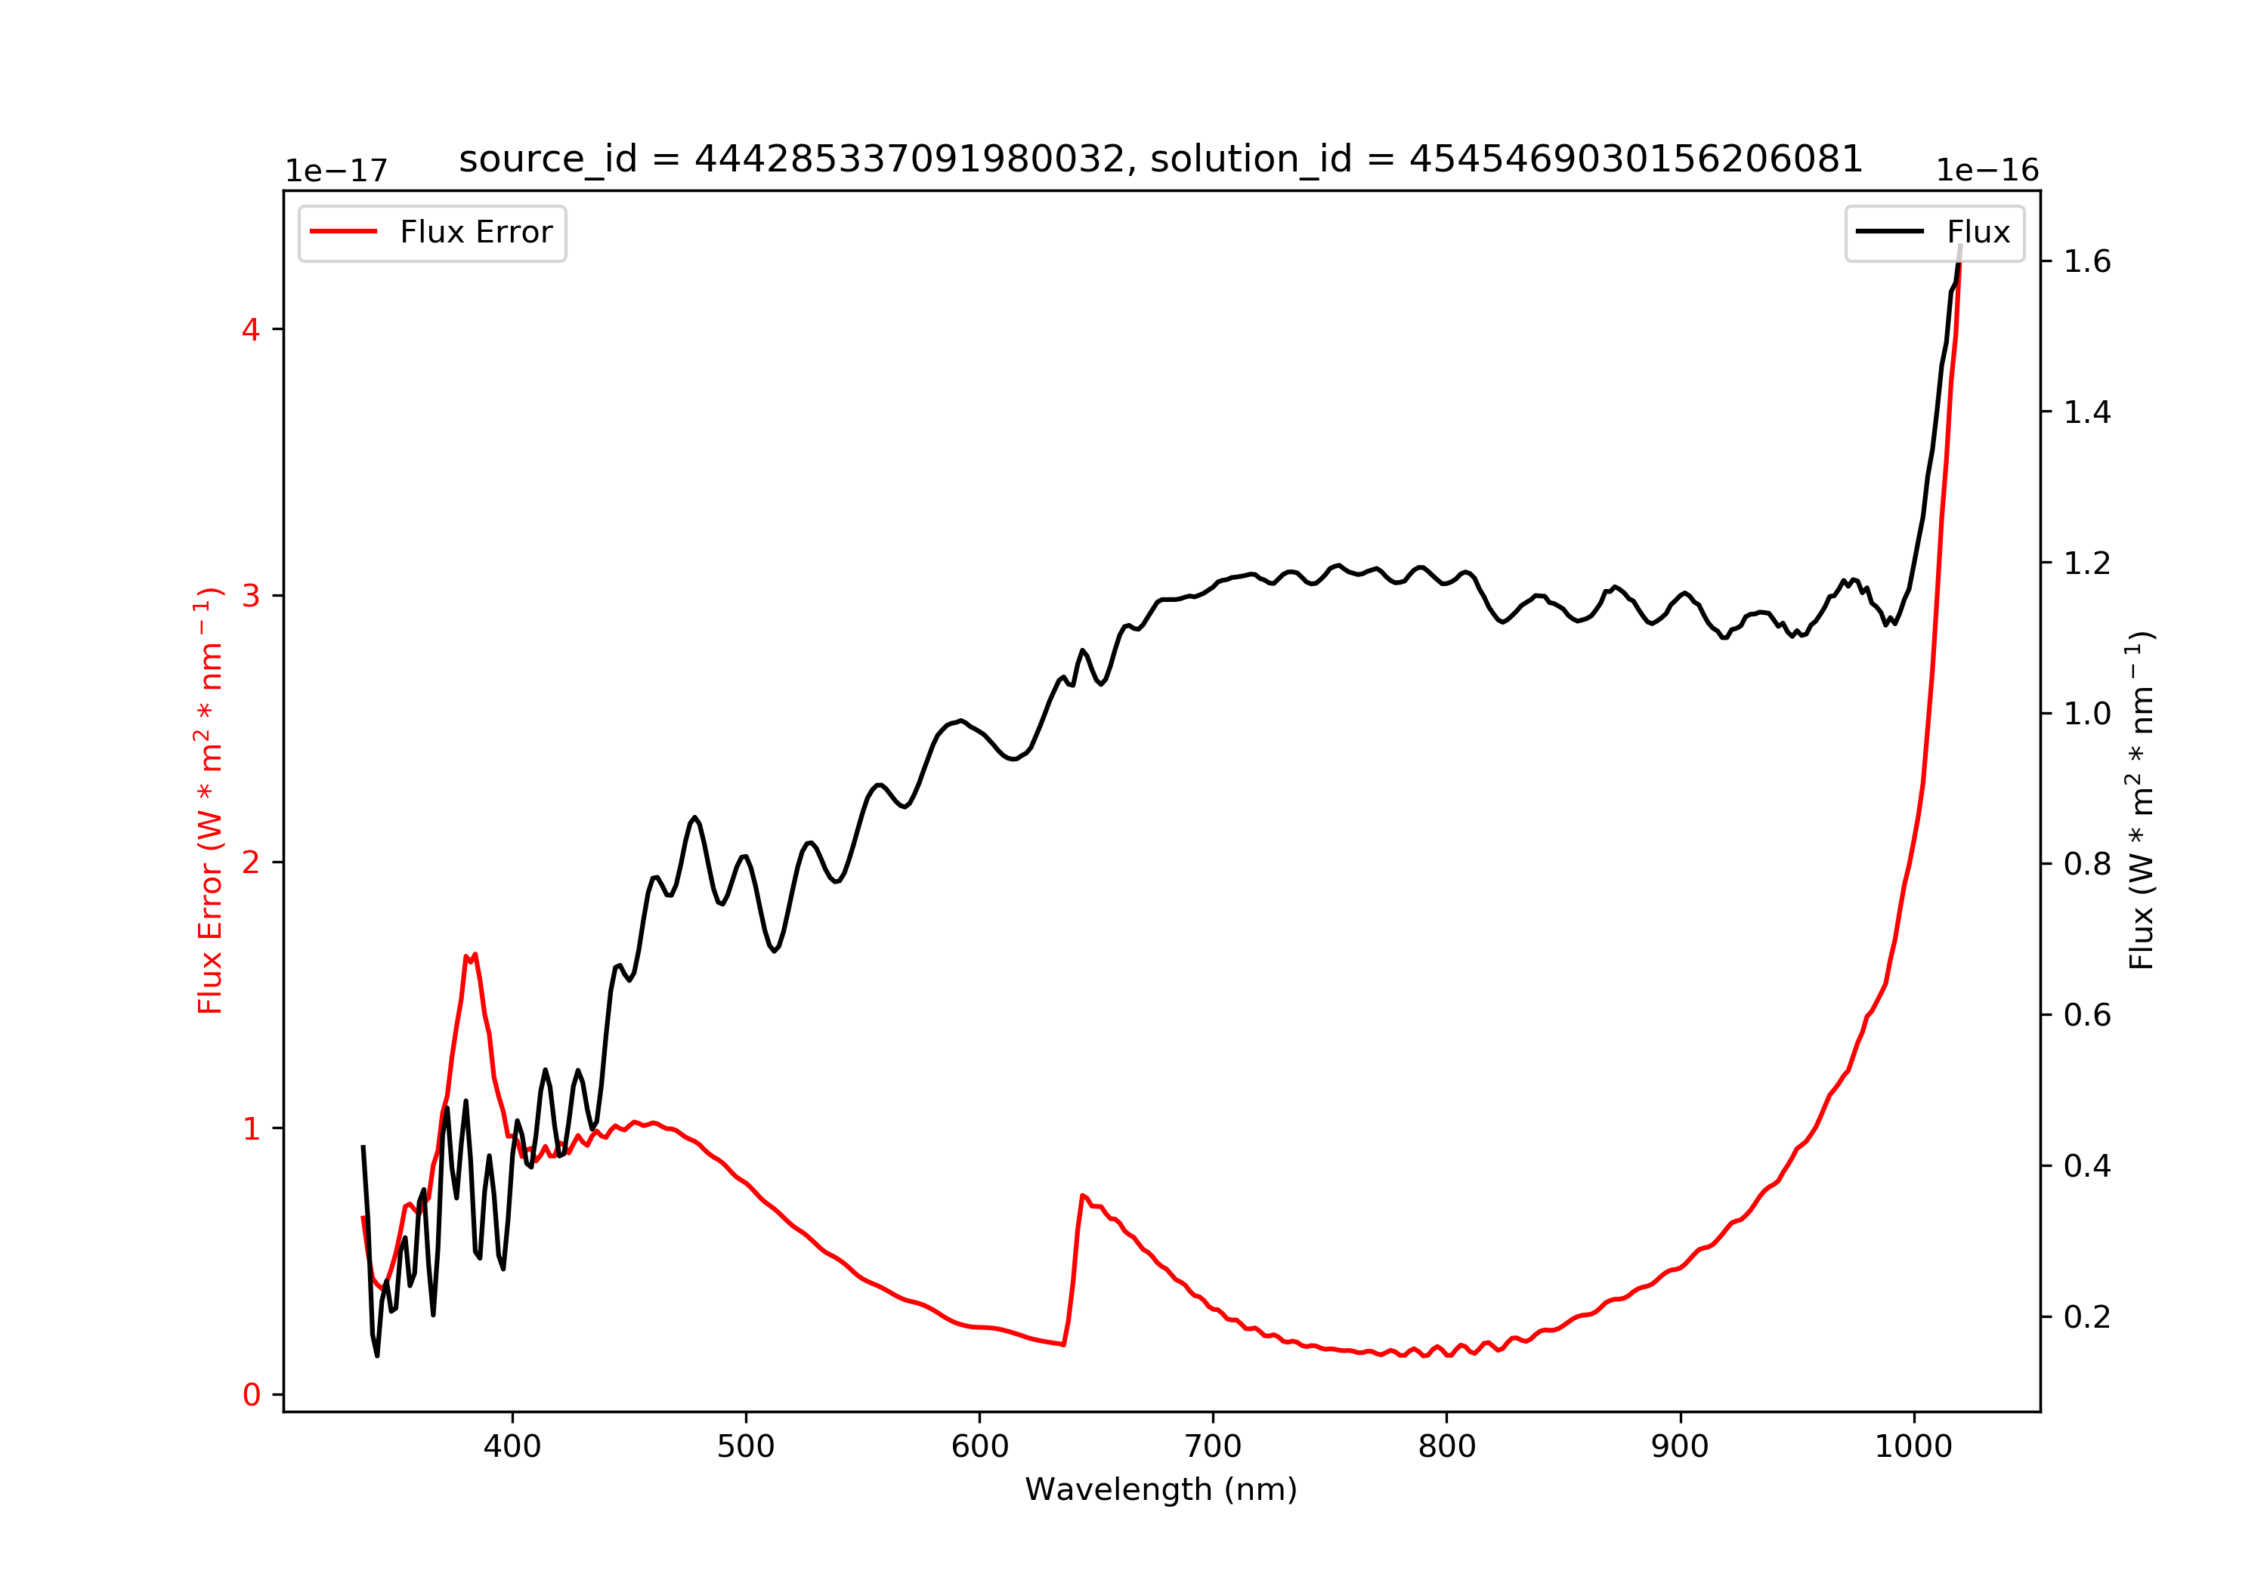Select the Flux legend label
2267x1586 pixels.
click(1978, 232)
